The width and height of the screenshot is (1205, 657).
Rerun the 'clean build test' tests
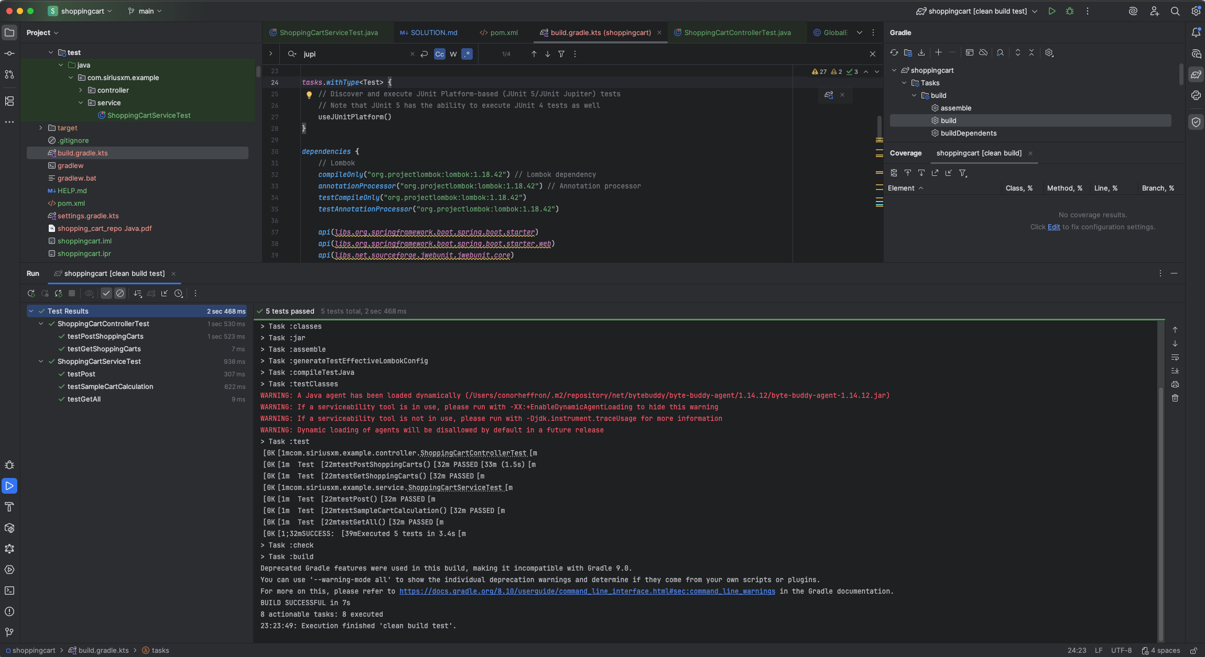click(31, 293)
